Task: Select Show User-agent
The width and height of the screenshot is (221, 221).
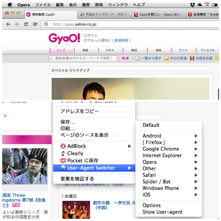Action: click(169, 212)
